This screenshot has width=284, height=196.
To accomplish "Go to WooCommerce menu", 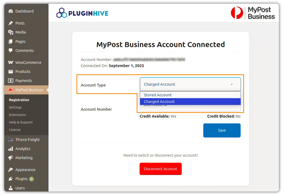I will pyautogui.click(x=26, y=62).
